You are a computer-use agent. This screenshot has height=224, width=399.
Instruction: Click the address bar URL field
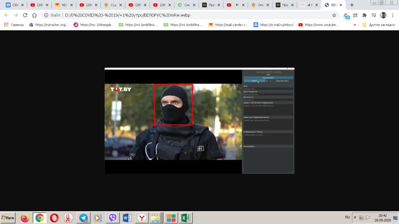[x=195, y=15]
